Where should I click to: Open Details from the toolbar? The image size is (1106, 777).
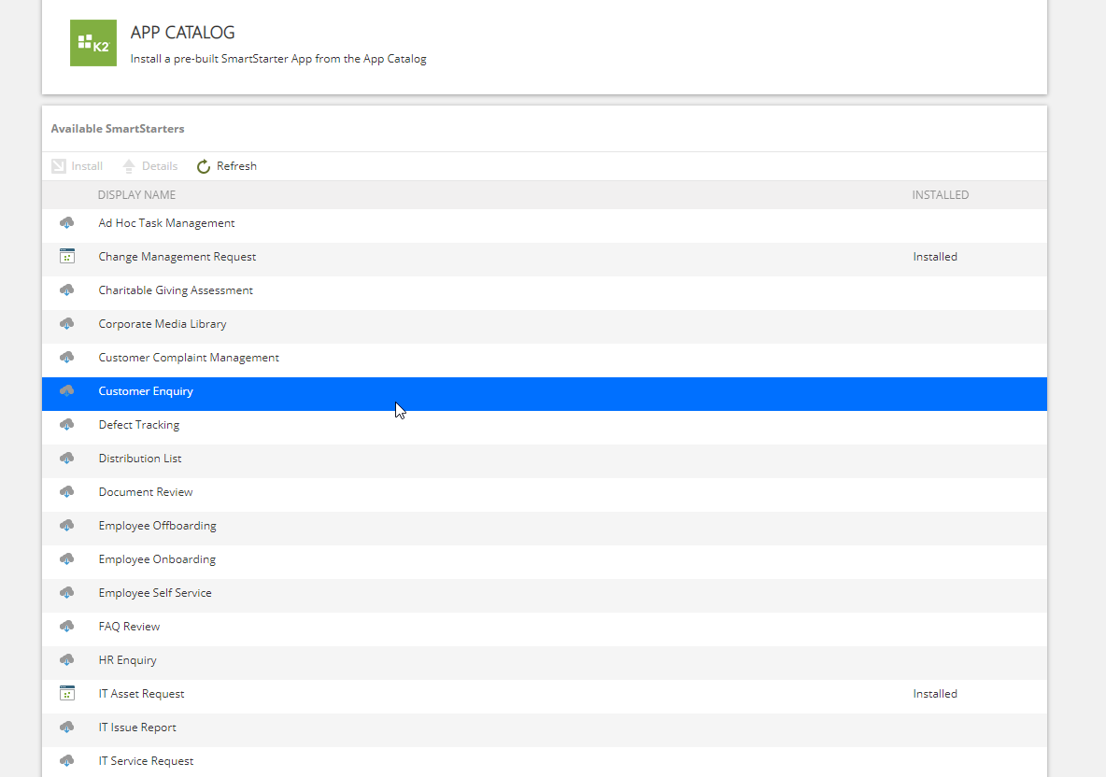point(149,166)
